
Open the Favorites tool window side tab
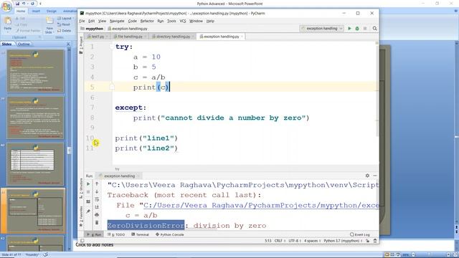(81, 216)
